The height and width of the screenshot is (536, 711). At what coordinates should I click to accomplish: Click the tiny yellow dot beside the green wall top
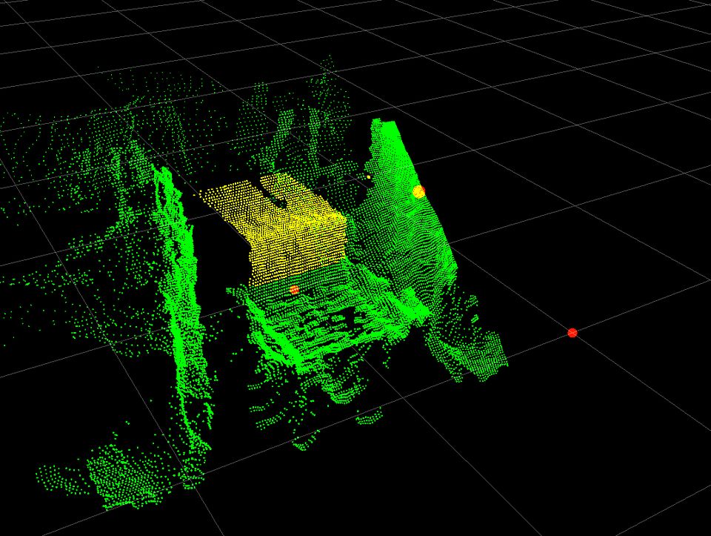pos(369,177)
